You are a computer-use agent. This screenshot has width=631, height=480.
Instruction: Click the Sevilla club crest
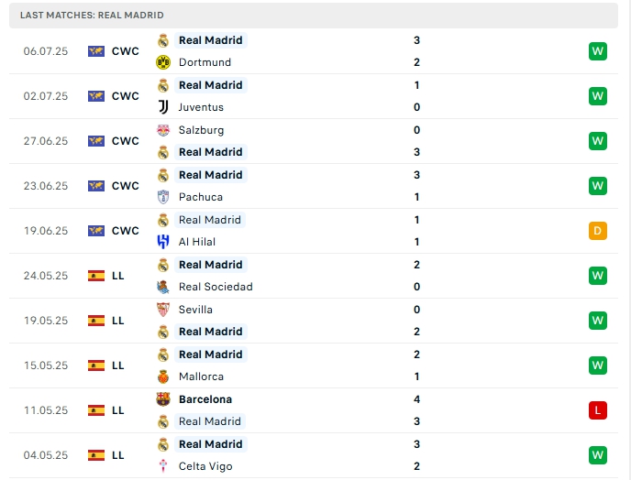point(163,310)
